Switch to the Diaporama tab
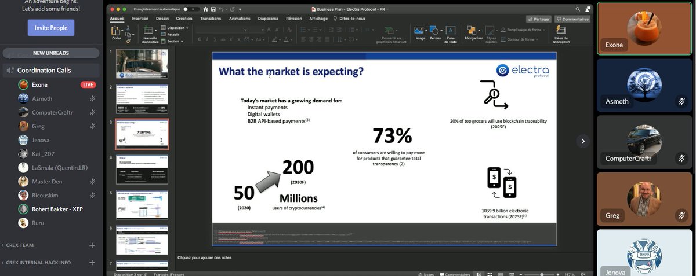This screenshot has width=696, height=276. point(268,19)
